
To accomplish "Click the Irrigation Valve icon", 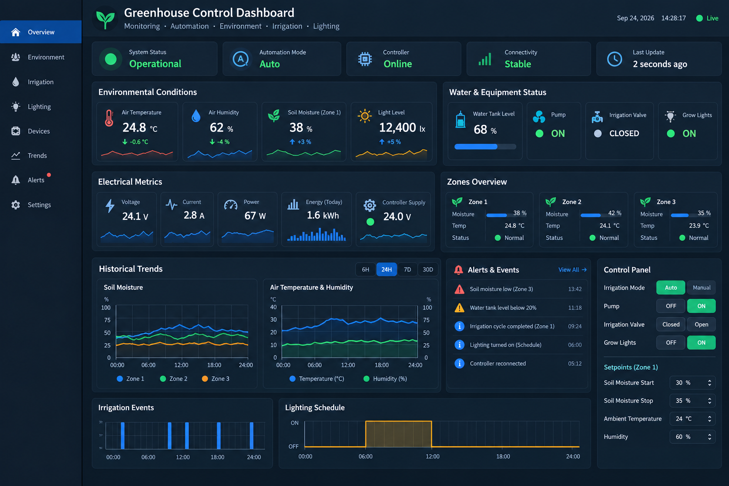I will click(x=597, y=117).
